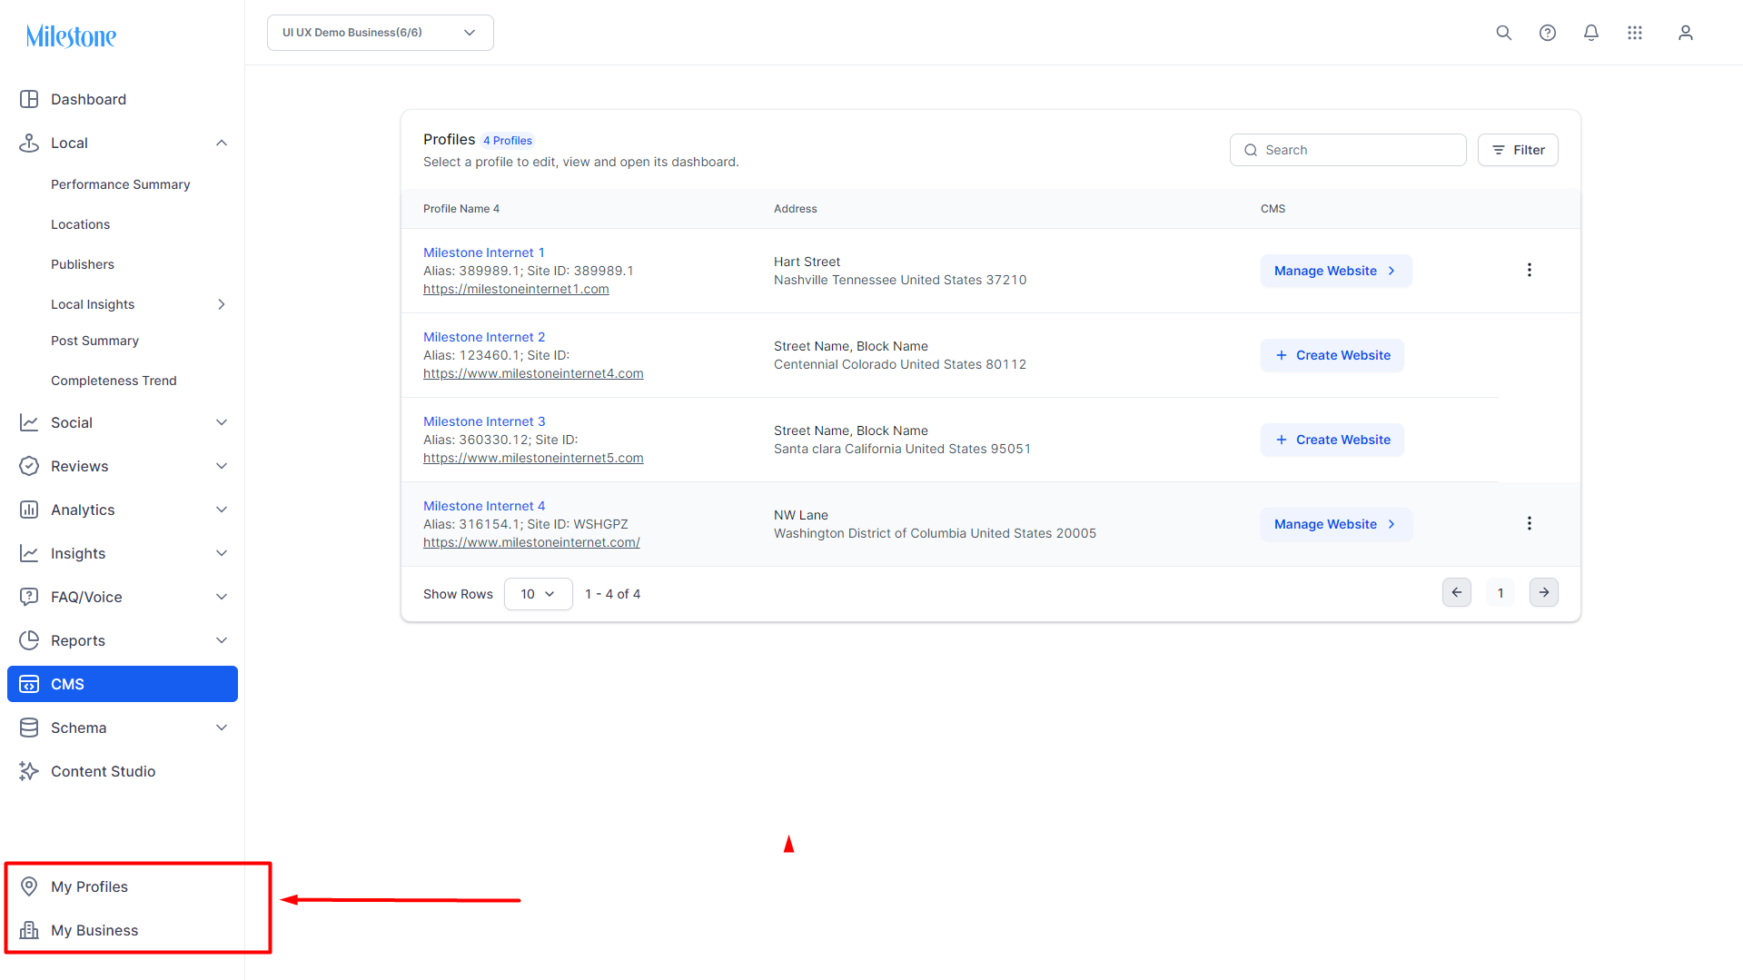Open the Milestone Internet 1 profile link
The height and width of the screenshot is (980, 1743).
(x=484, y=252)
